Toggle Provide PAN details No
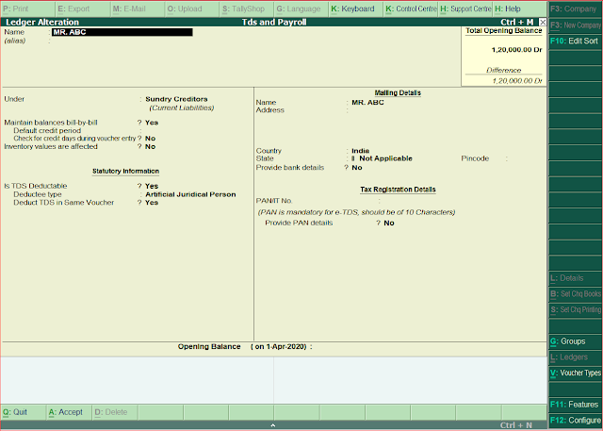The width and height of the screenshot is (603, 431). pyautogui.click(x=389, y=224)
